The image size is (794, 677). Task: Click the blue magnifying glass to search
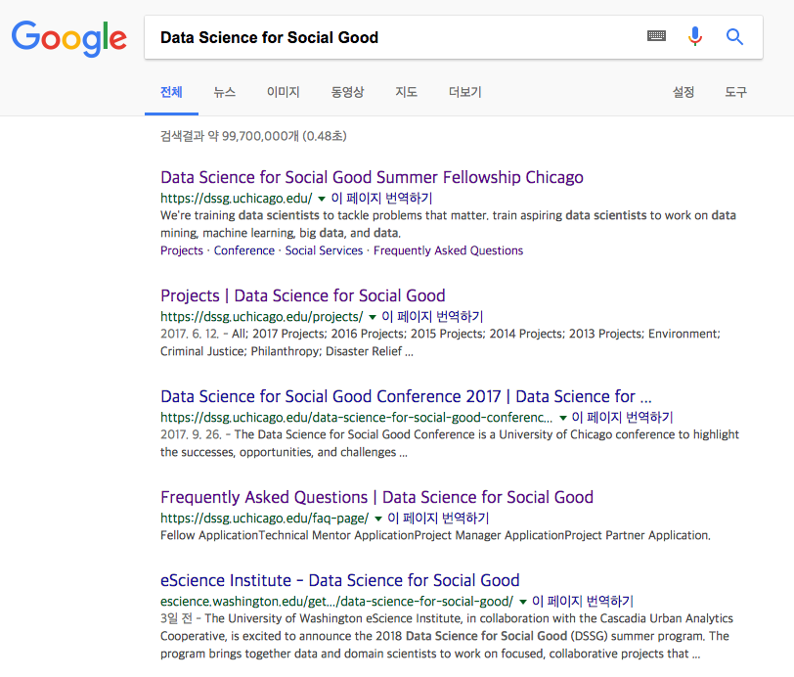(734, 36)
